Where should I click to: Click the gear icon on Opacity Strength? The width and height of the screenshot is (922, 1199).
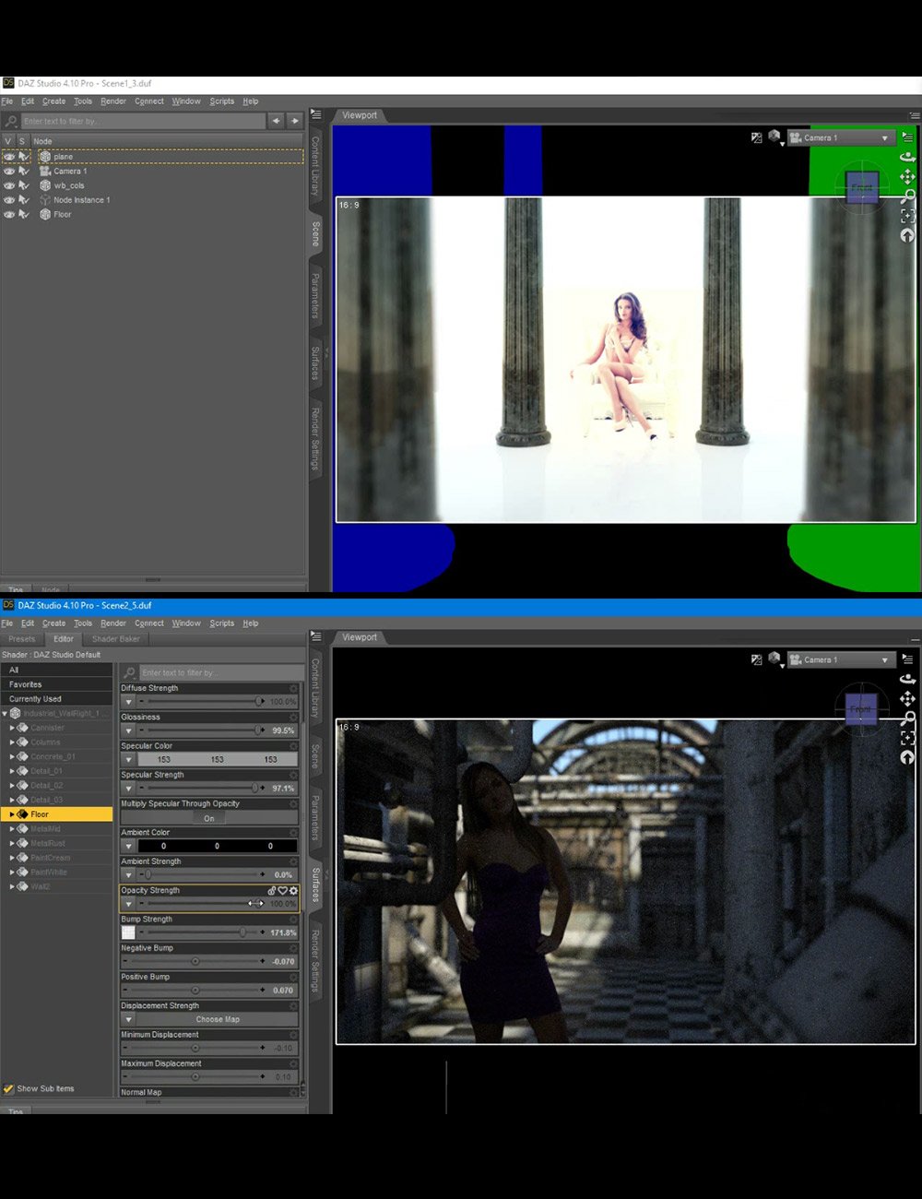(x=294, y=891)
